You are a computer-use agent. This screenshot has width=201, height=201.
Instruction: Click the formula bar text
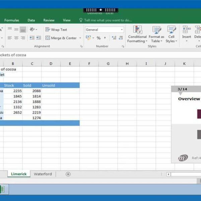13,55
